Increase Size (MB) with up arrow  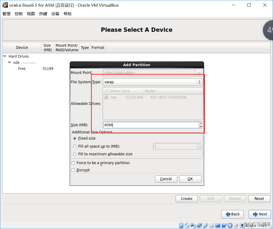(201, 124)
